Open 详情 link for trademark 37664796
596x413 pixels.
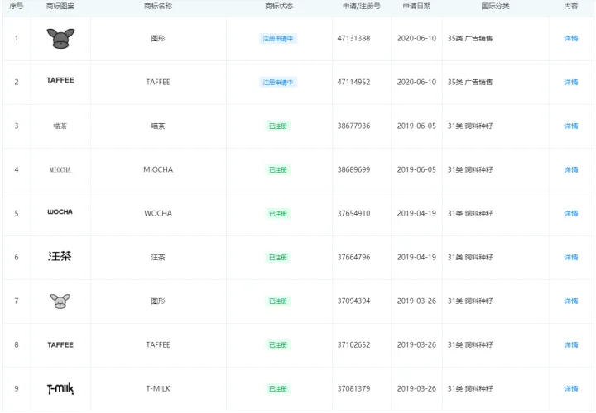tap(571, 257)
